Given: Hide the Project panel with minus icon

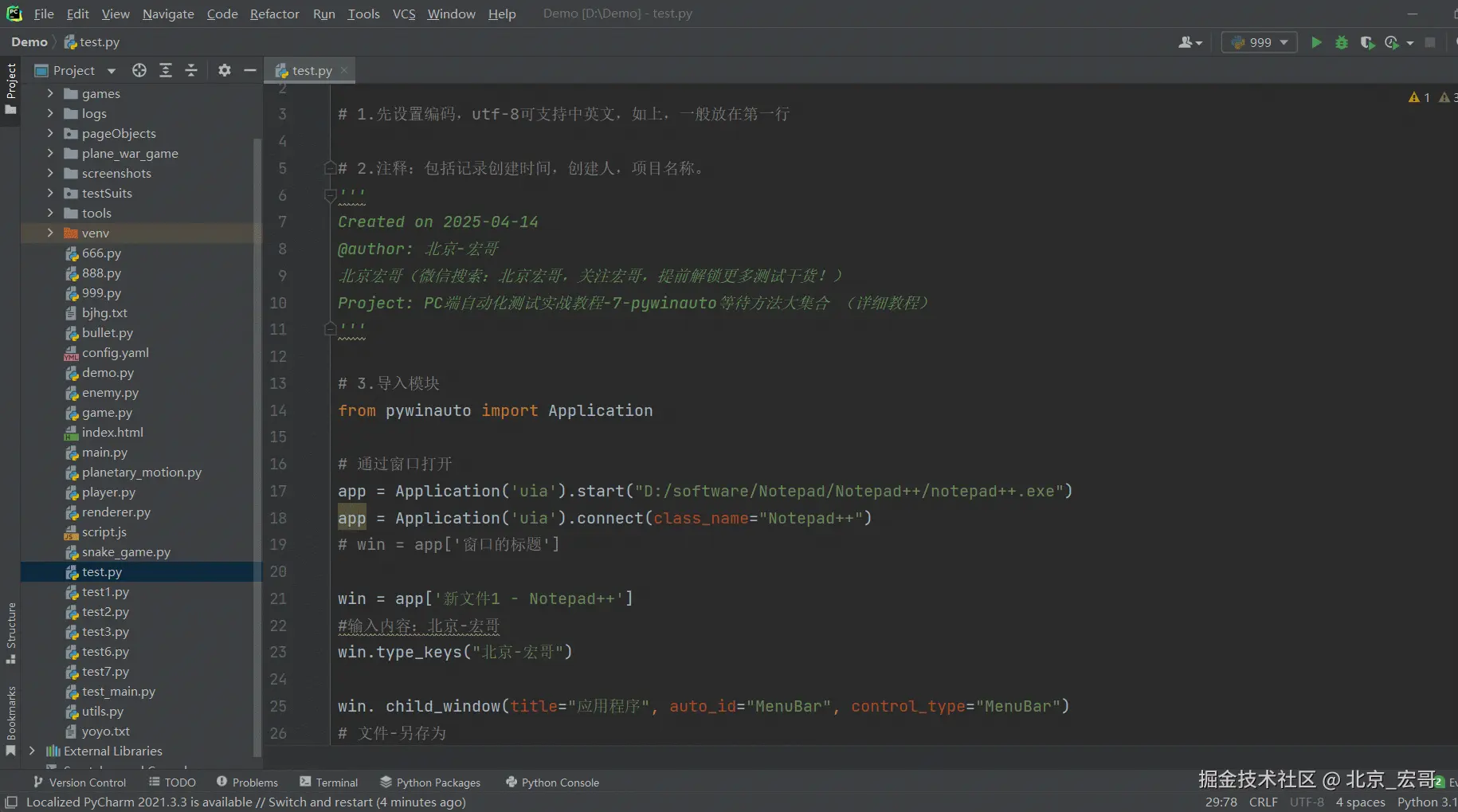Looking at the screenshot, I should [x=250, y=70].
